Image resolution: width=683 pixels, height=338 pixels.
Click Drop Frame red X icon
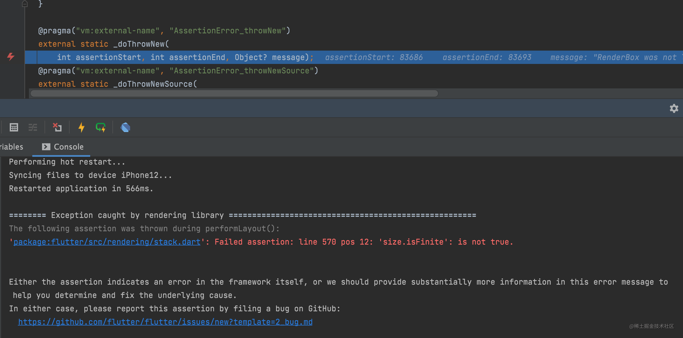pos(57,127)
